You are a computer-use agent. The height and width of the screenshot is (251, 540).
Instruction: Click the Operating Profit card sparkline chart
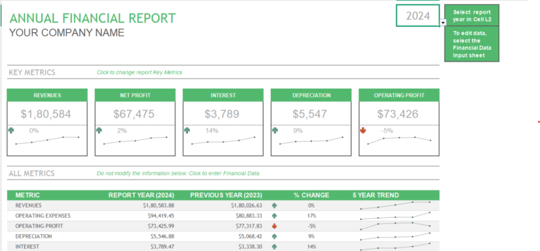coord(399,140)
